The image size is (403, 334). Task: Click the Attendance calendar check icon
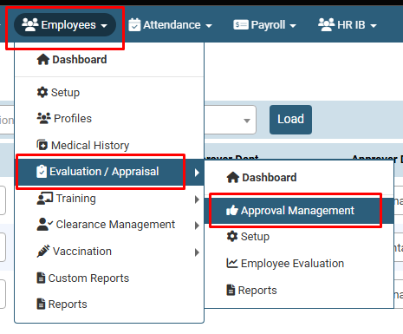tap(134, 24)
